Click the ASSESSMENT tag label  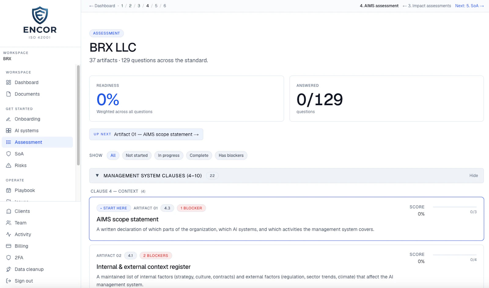tap(106, 33)
